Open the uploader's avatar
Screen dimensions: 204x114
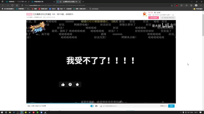pyautogui.click(x=145, y=14)
